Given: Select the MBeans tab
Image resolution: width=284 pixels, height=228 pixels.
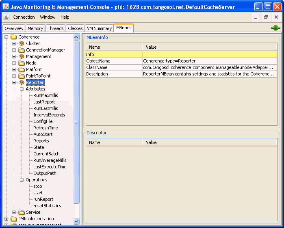Looking at the screenshot, I should (x=124, y=28).
